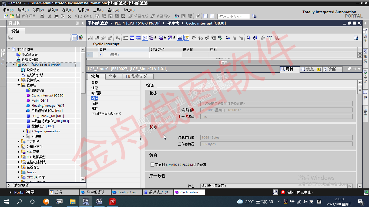Screen dimensions: 369x207
Task: Split editor space vertically icon
Action: (x=212, y=16)
